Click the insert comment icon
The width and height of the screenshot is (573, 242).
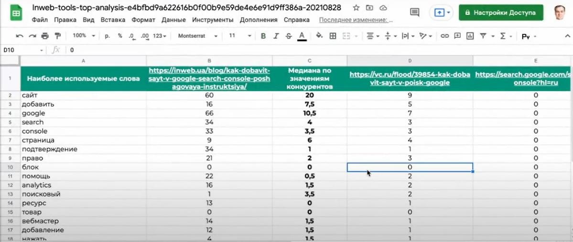coord(457,36)
